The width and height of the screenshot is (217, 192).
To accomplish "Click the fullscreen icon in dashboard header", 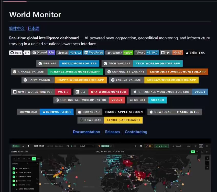I will [x=201, y=146].
